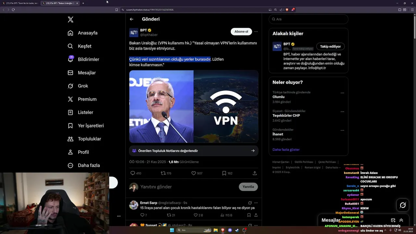Expand the Mesajlar drawer
The height and width of the screenshot is (234, 416).
(401, 220)
